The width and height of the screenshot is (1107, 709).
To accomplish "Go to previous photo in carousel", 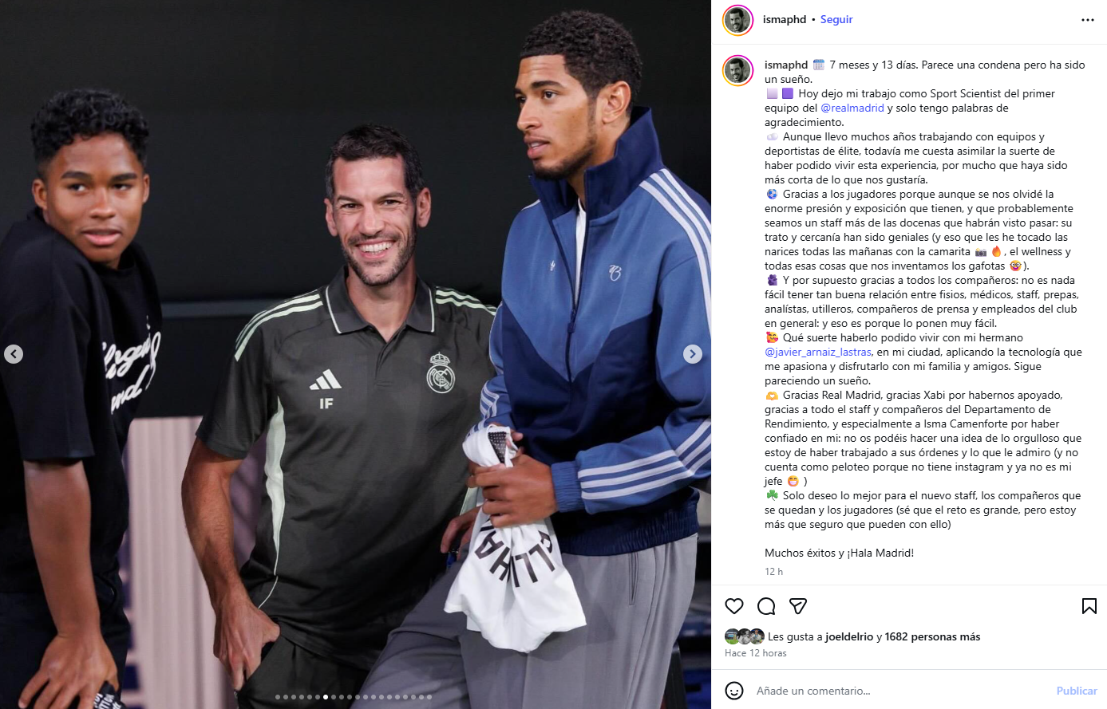I will click(x=14, y=354).
